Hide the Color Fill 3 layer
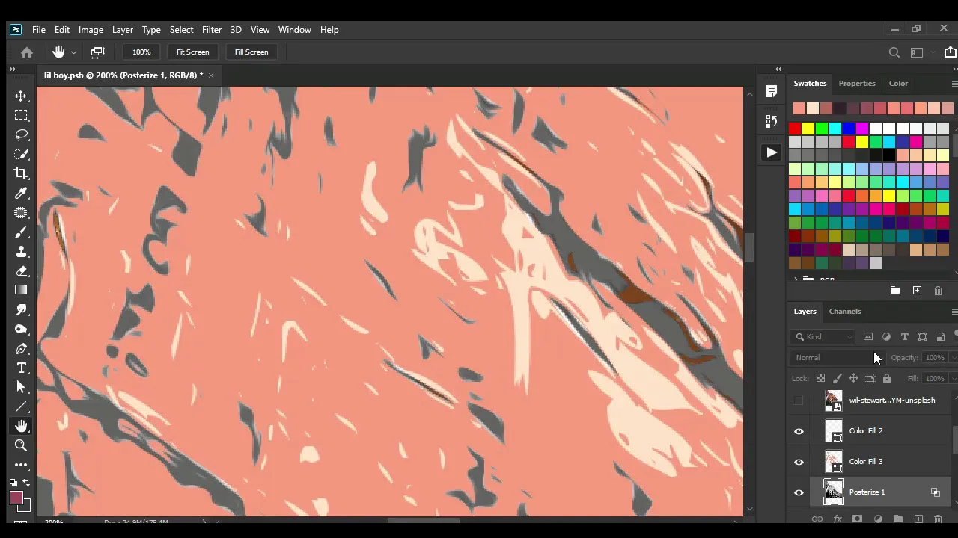The width and height of the screenshot is (958, 538). tap(799, 462)
